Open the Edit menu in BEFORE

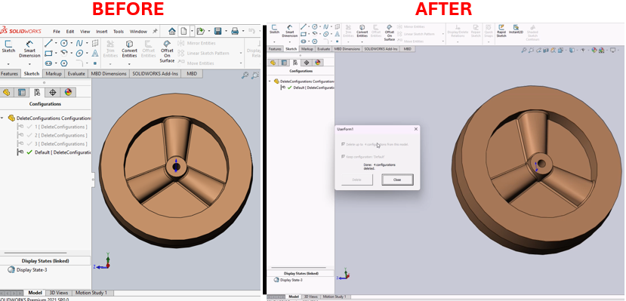pyautogui.click(x=70, y=32)
